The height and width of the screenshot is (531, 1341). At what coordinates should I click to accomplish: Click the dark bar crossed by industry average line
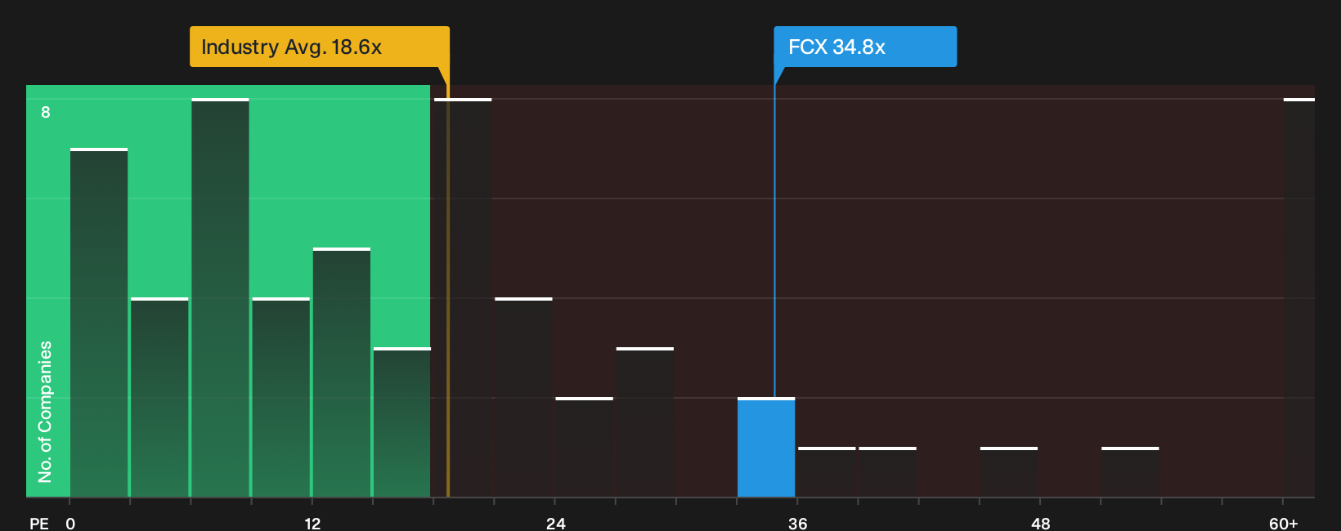coord(463,298)
